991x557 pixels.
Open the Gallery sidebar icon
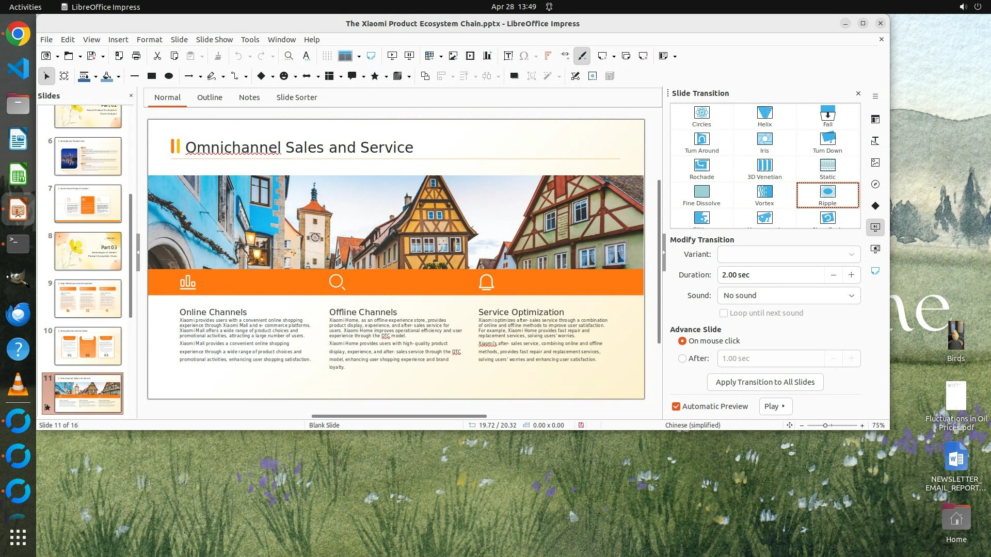click(x=875, y=162)
